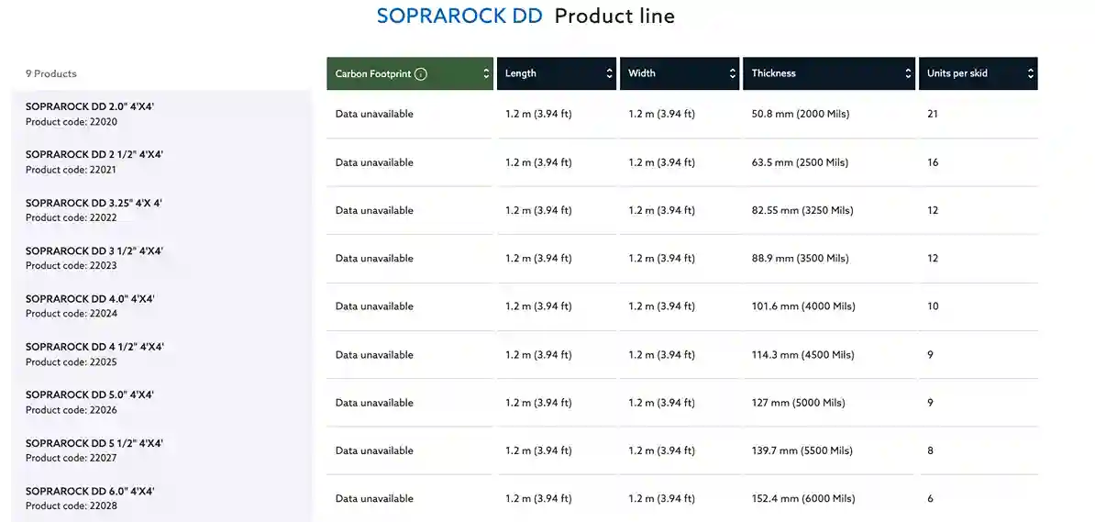This screenshot has width=1095, height=522.
Task: Click 'Data unavailable' in the 22028 row
Action: [x=374, y=499]
